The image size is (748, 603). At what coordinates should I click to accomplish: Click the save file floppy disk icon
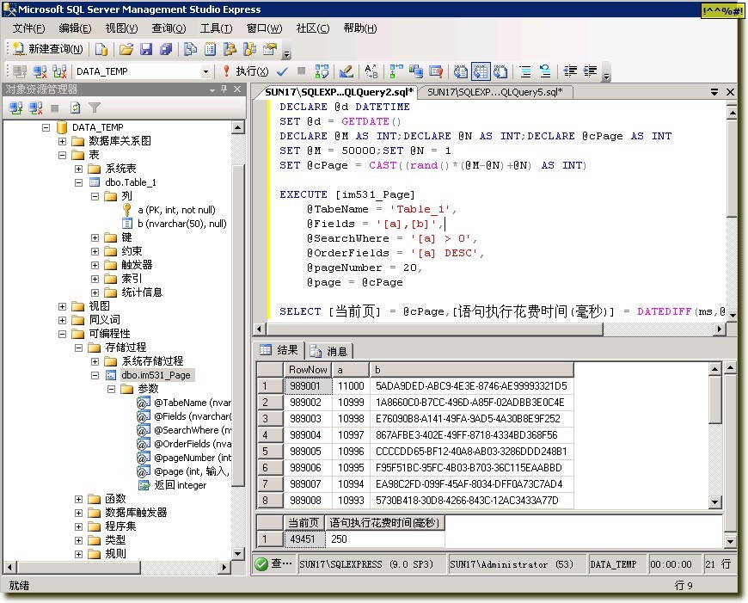click(x=146, y=49)
